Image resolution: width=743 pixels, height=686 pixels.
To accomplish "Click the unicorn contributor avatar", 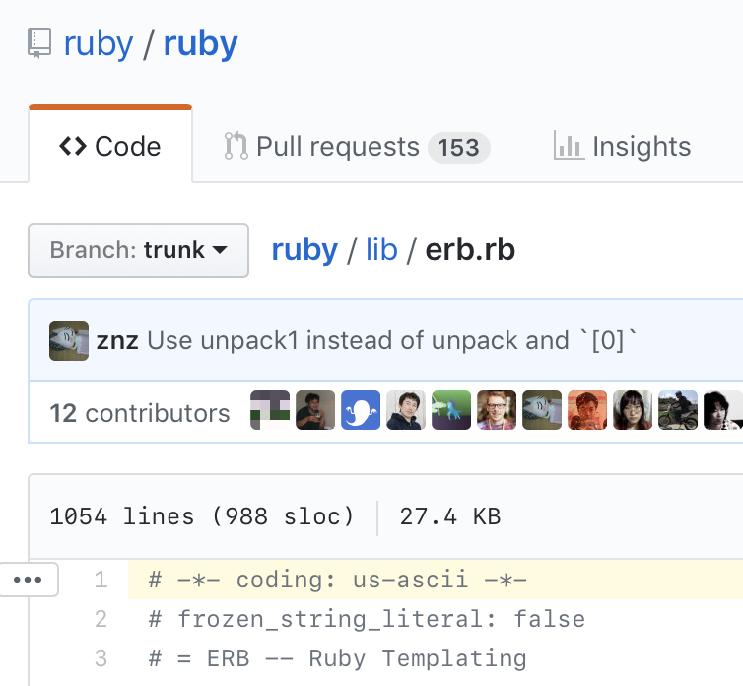I will point(451,410).
